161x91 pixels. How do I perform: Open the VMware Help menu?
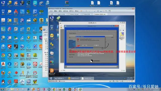point(76,11)
